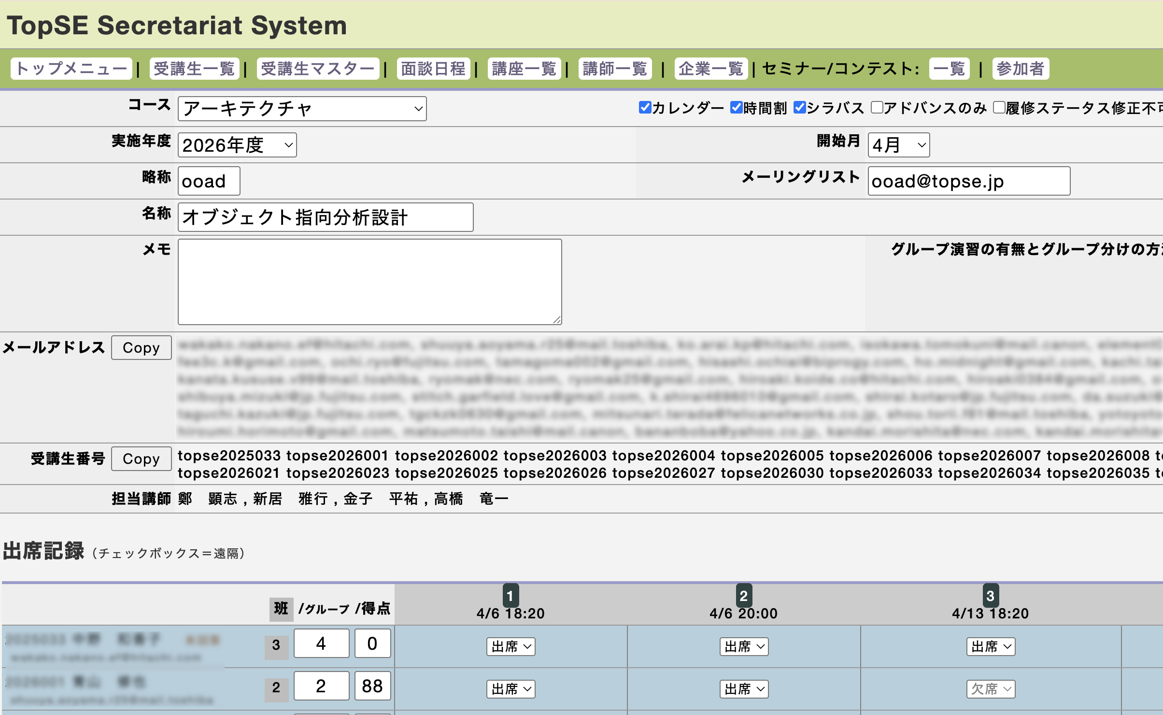Open first row's 4/6 20:00 attendance dropdown
Screen dimensions: 1163x715
(x=744, y=646)
